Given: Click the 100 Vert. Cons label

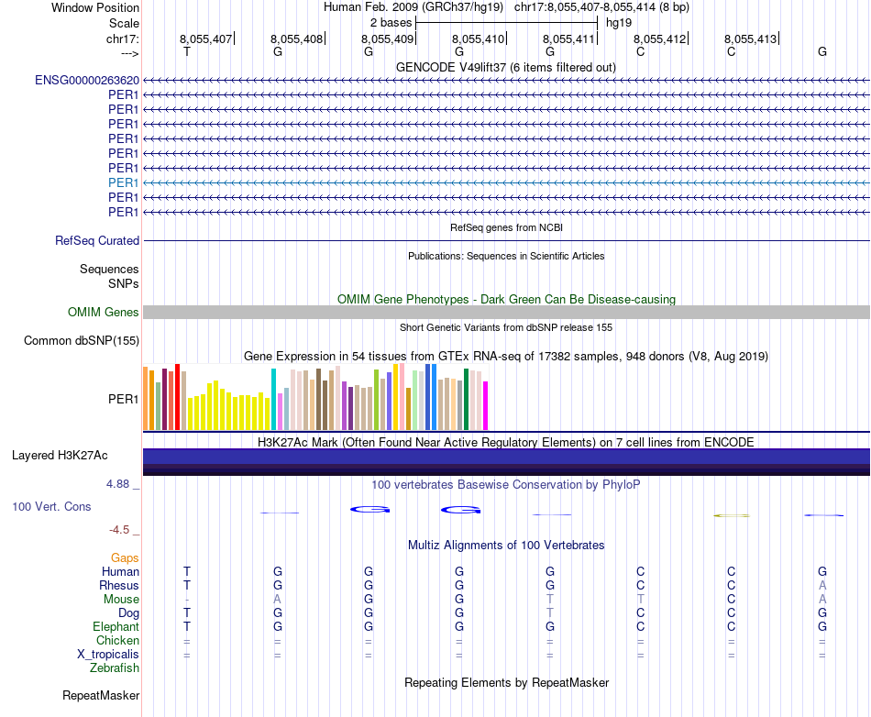Looking at the screenshot, I should [51, 506].
